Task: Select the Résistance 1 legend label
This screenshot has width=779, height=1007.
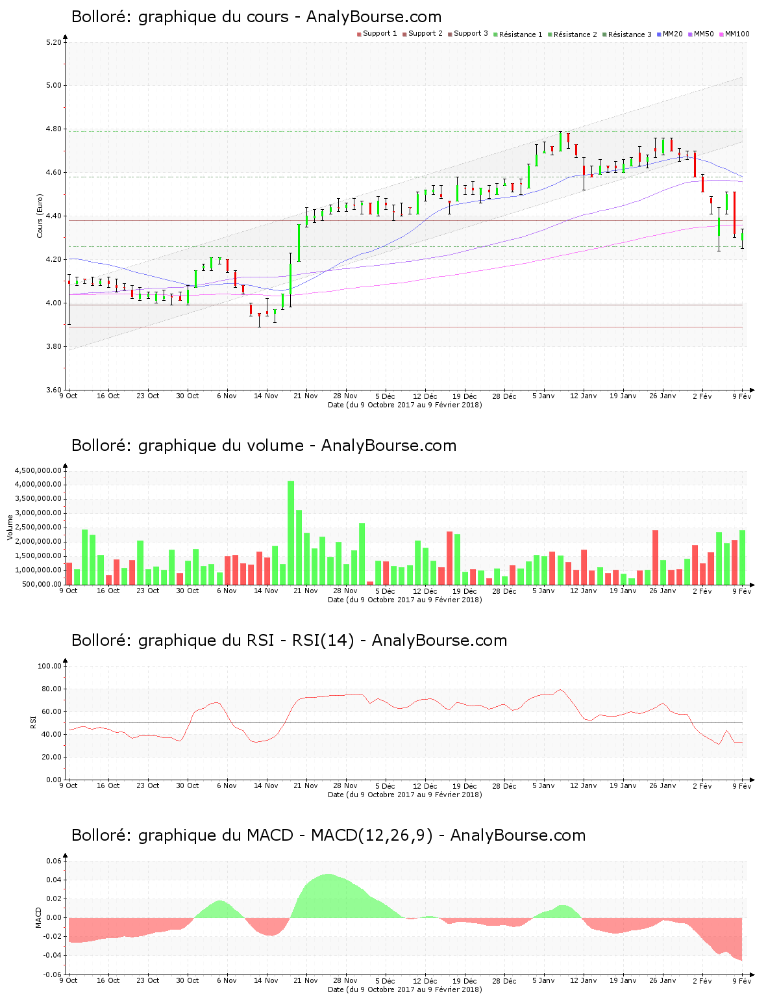Action: tap(521, 34)
